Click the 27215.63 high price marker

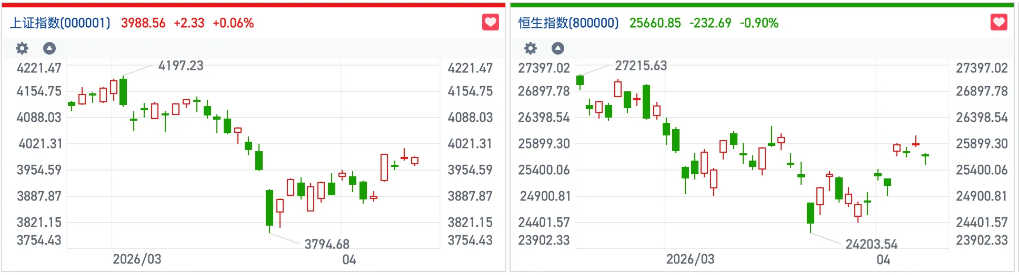click(641, 66)
